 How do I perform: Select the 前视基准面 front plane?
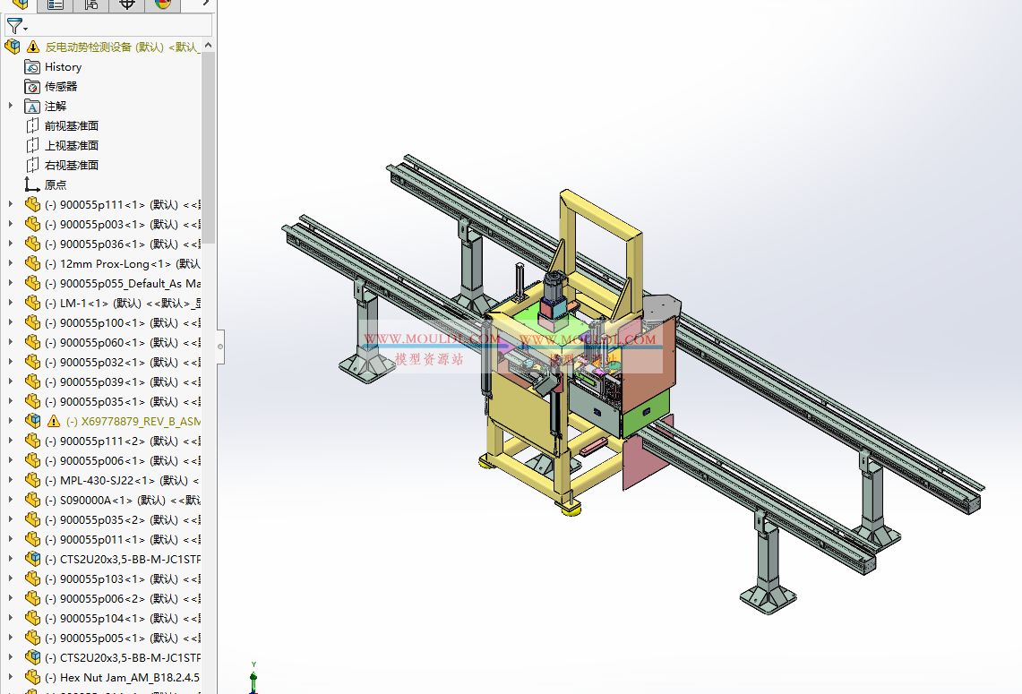click(x=72, y=126)
